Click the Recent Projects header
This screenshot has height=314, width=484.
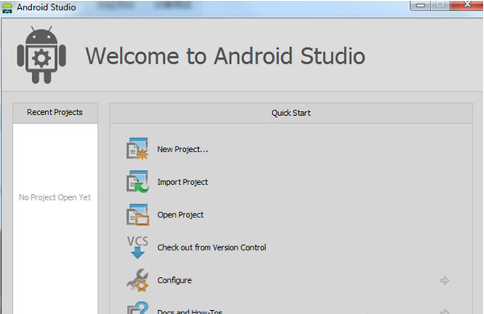point(55,112)
